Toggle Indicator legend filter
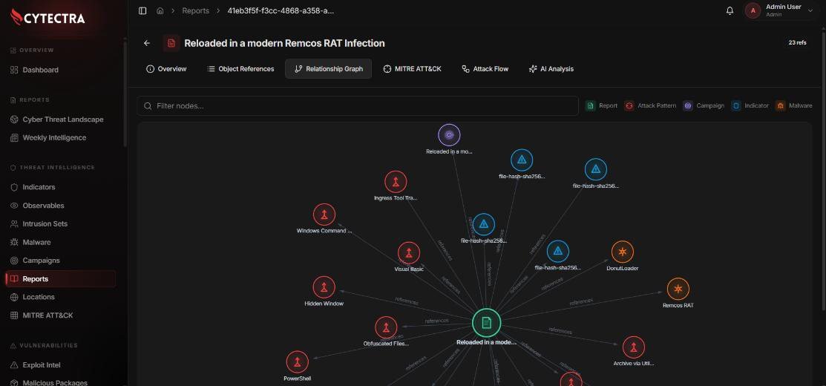Image resolution: width=826 pixels, height=386 pixels. click(x=750, y=106)
